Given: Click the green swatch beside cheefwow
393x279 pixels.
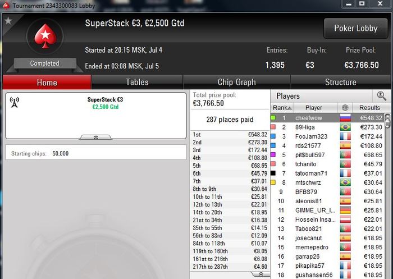Looking at the screenshot, I should pos(273,117).
